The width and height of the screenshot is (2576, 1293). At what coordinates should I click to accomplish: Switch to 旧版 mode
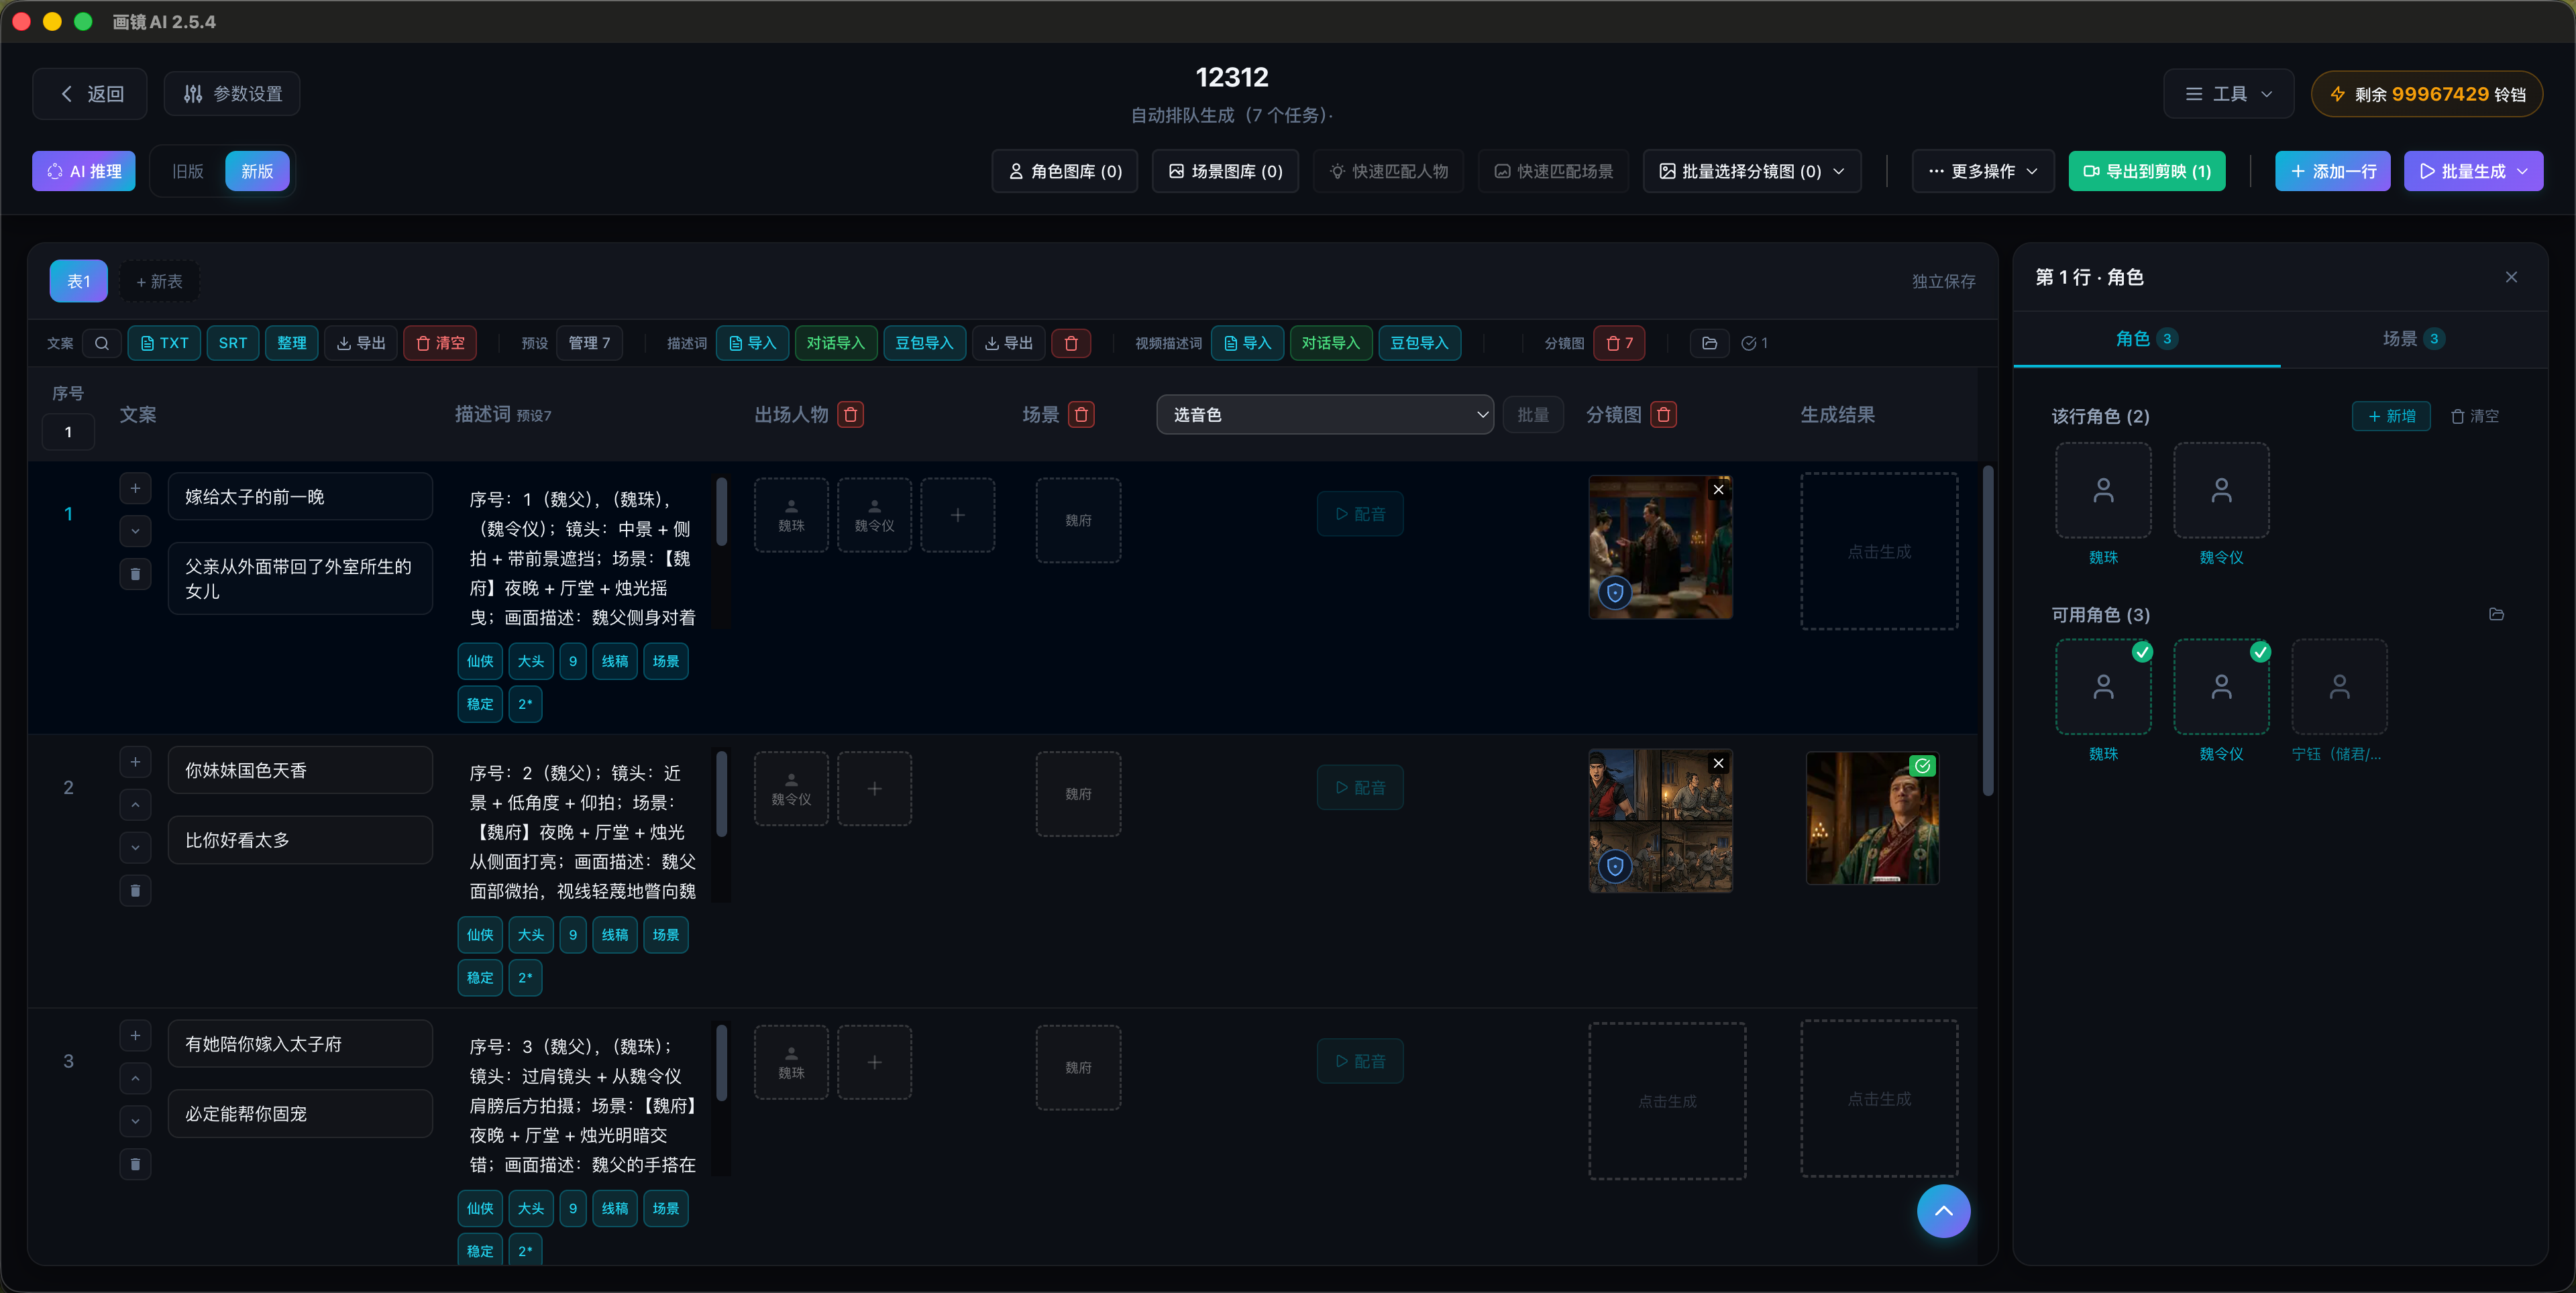click(x=187, y=171)
